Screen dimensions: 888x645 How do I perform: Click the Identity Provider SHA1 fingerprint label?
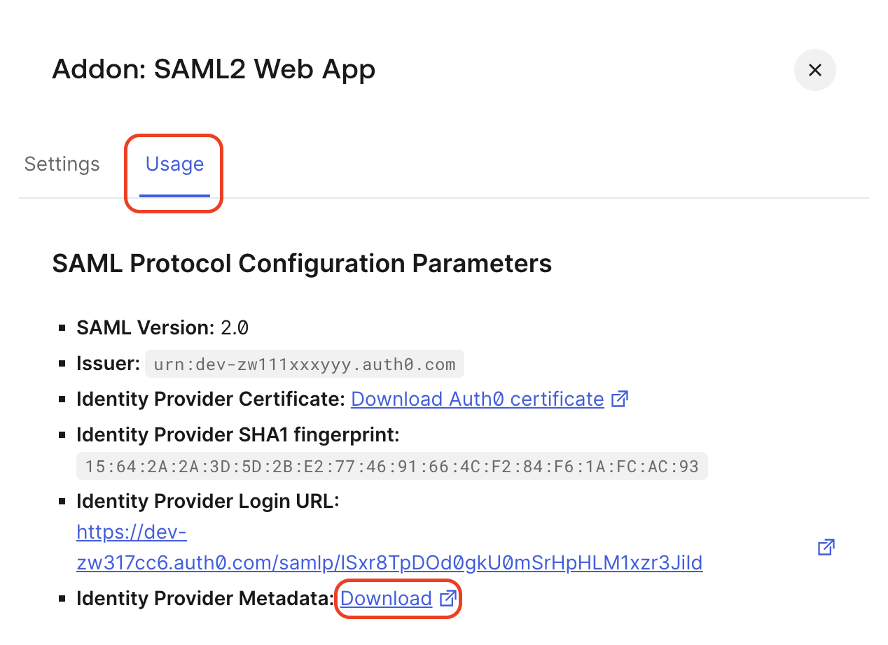(x=237, y=434)
